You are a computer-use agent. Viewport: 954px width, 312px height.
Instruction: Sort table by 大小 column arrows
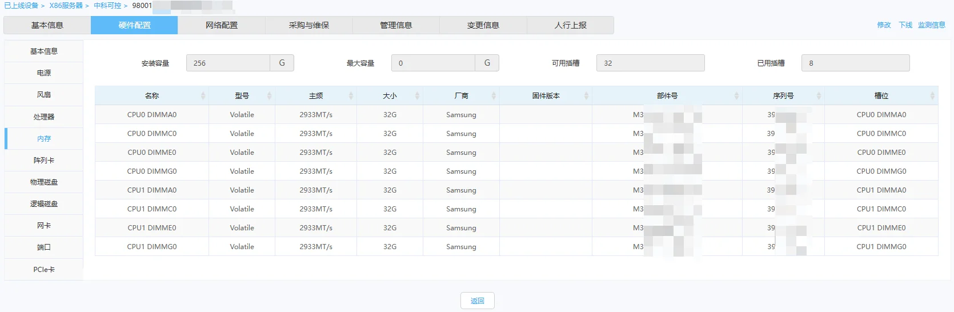point(417,96)
